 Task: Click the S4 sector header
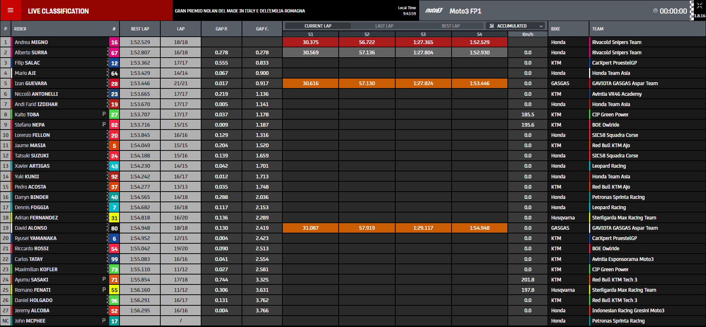tap(479, 34)
